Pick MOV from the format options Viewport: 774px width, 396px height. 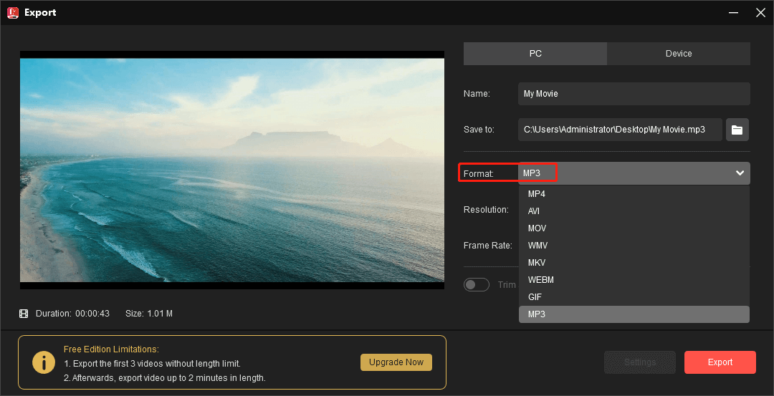[634, 228]
